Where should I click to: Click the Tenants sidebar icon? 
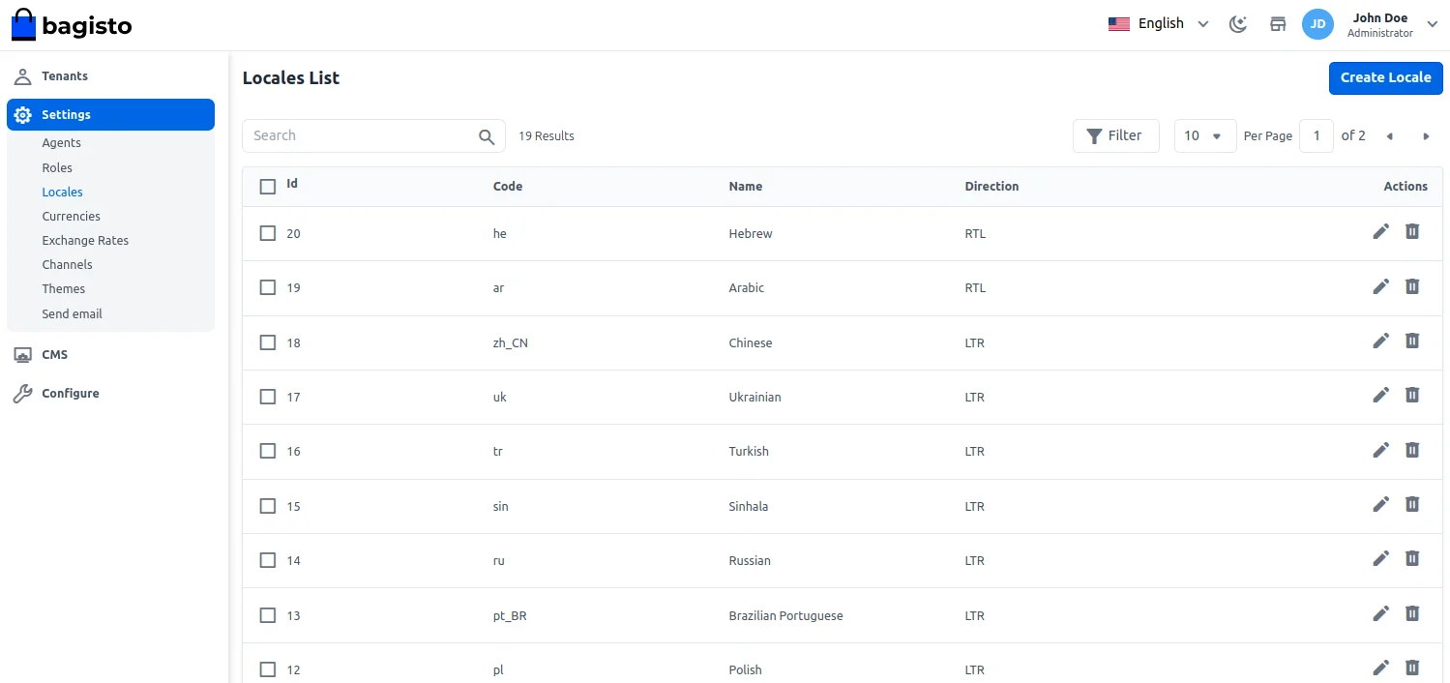[x=22, y=75]
